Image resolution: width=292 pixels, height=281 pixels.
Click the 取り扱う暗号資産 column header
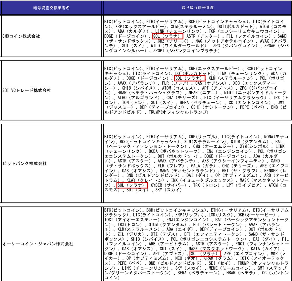point(198,8)
